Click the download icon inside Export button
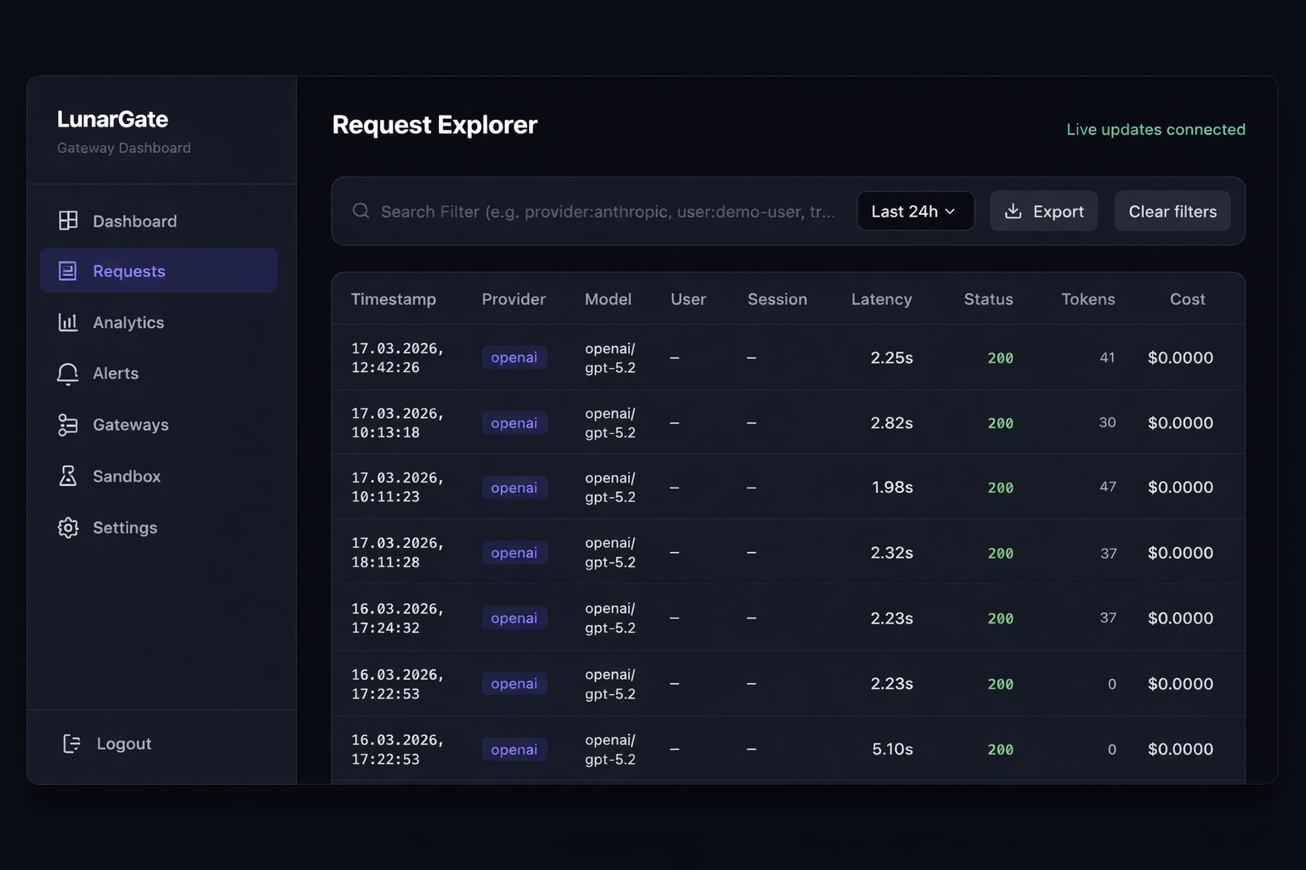This screenshot has width=1306, height=870. pos(1014,211)
